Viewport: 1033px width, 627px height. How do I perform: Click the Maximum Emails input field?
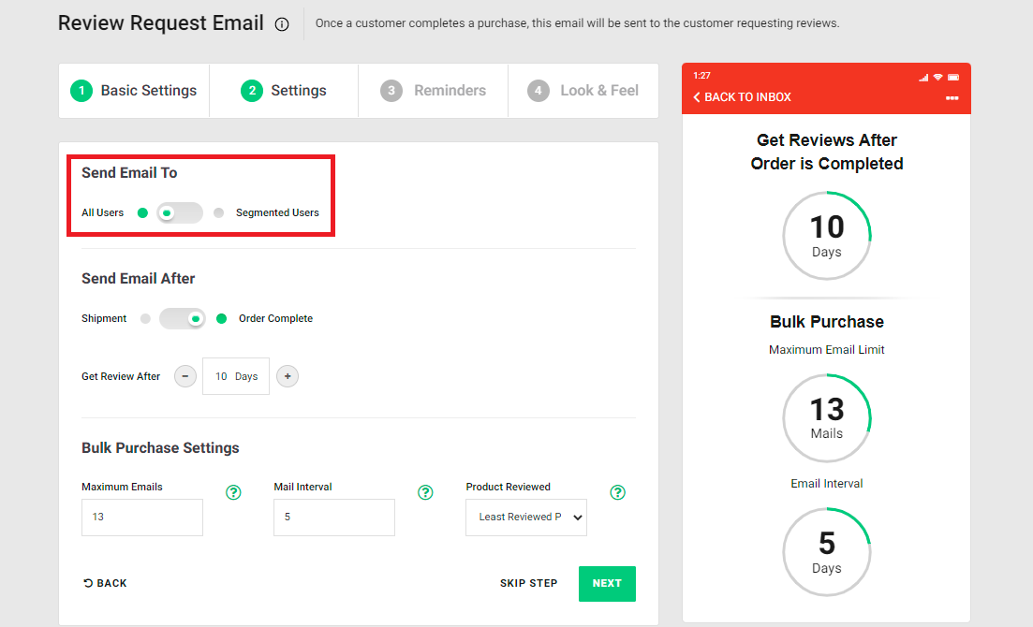[142, 518]
